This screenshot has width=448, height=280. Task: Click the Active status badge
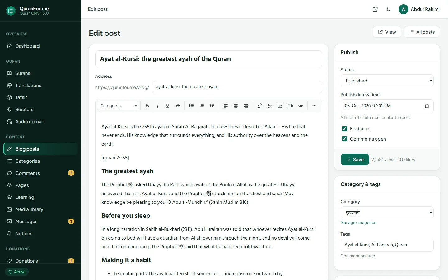coord(17,272)
